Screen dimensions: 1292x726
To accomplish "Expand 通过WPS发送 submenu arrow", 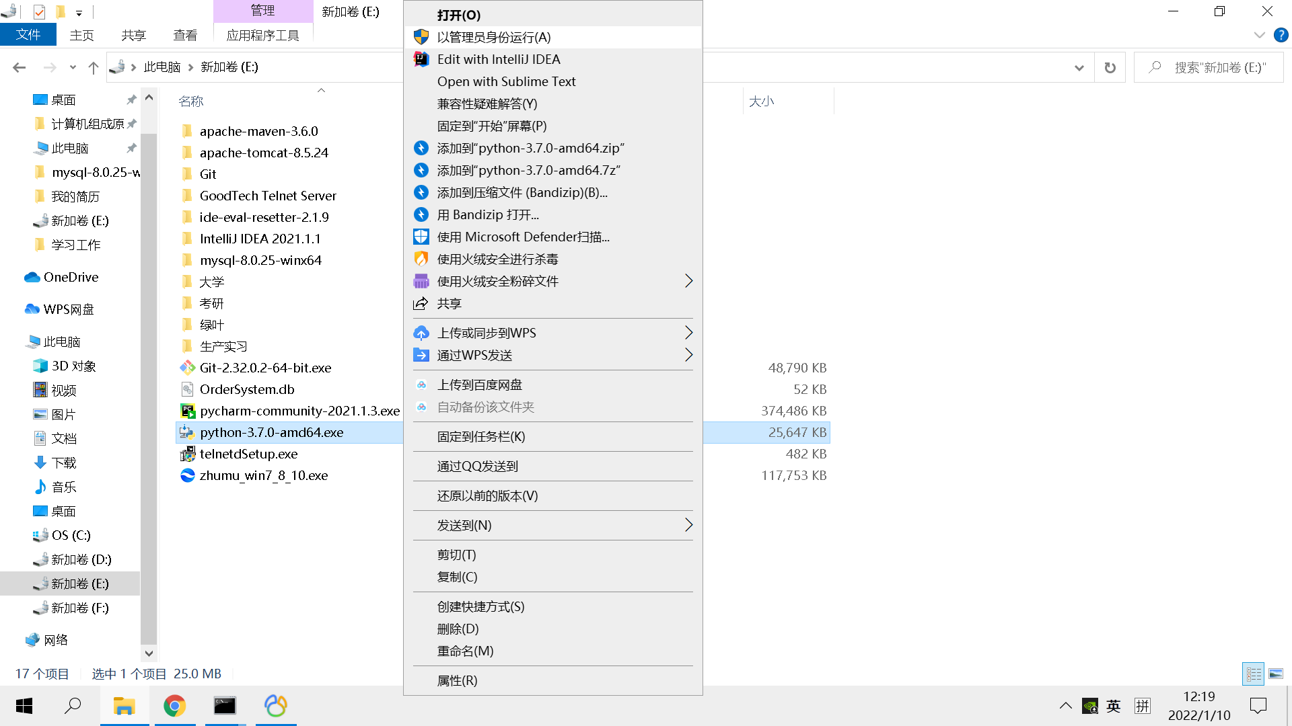I will [x=690, y=354].
